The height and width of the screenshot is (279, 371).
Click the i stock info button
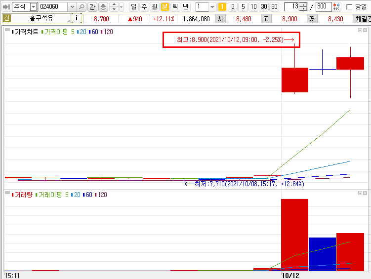coord(77,18)
